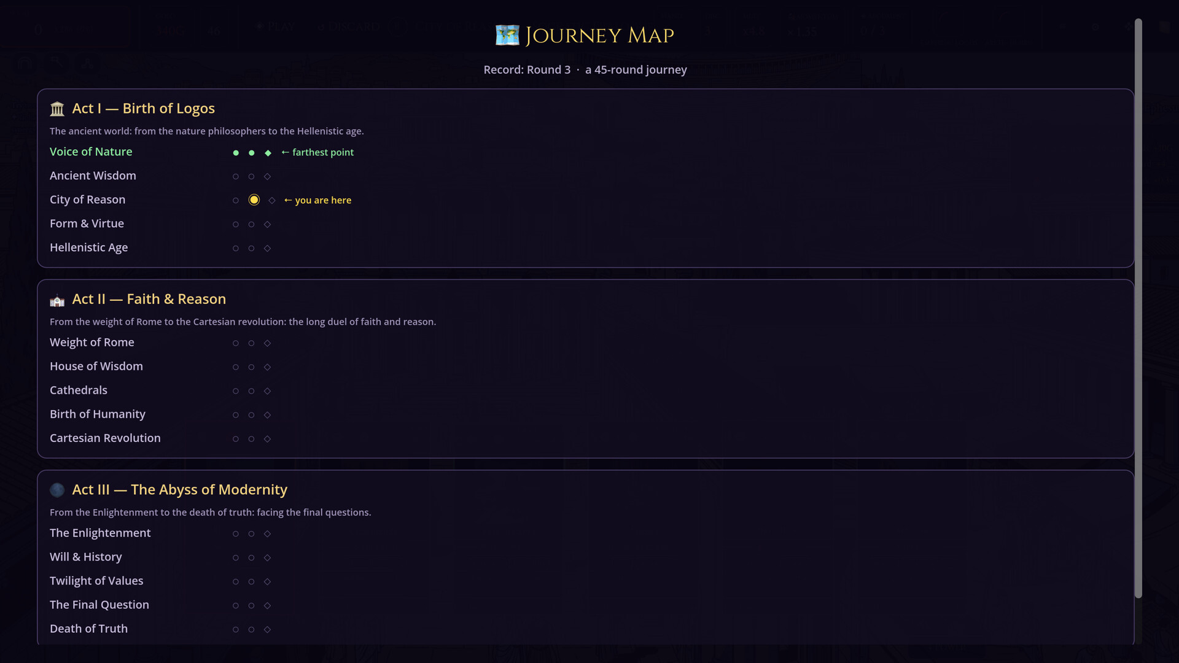Select the Weight of Rome stage name
1179x663 pixels.
[x=91, y=343]
